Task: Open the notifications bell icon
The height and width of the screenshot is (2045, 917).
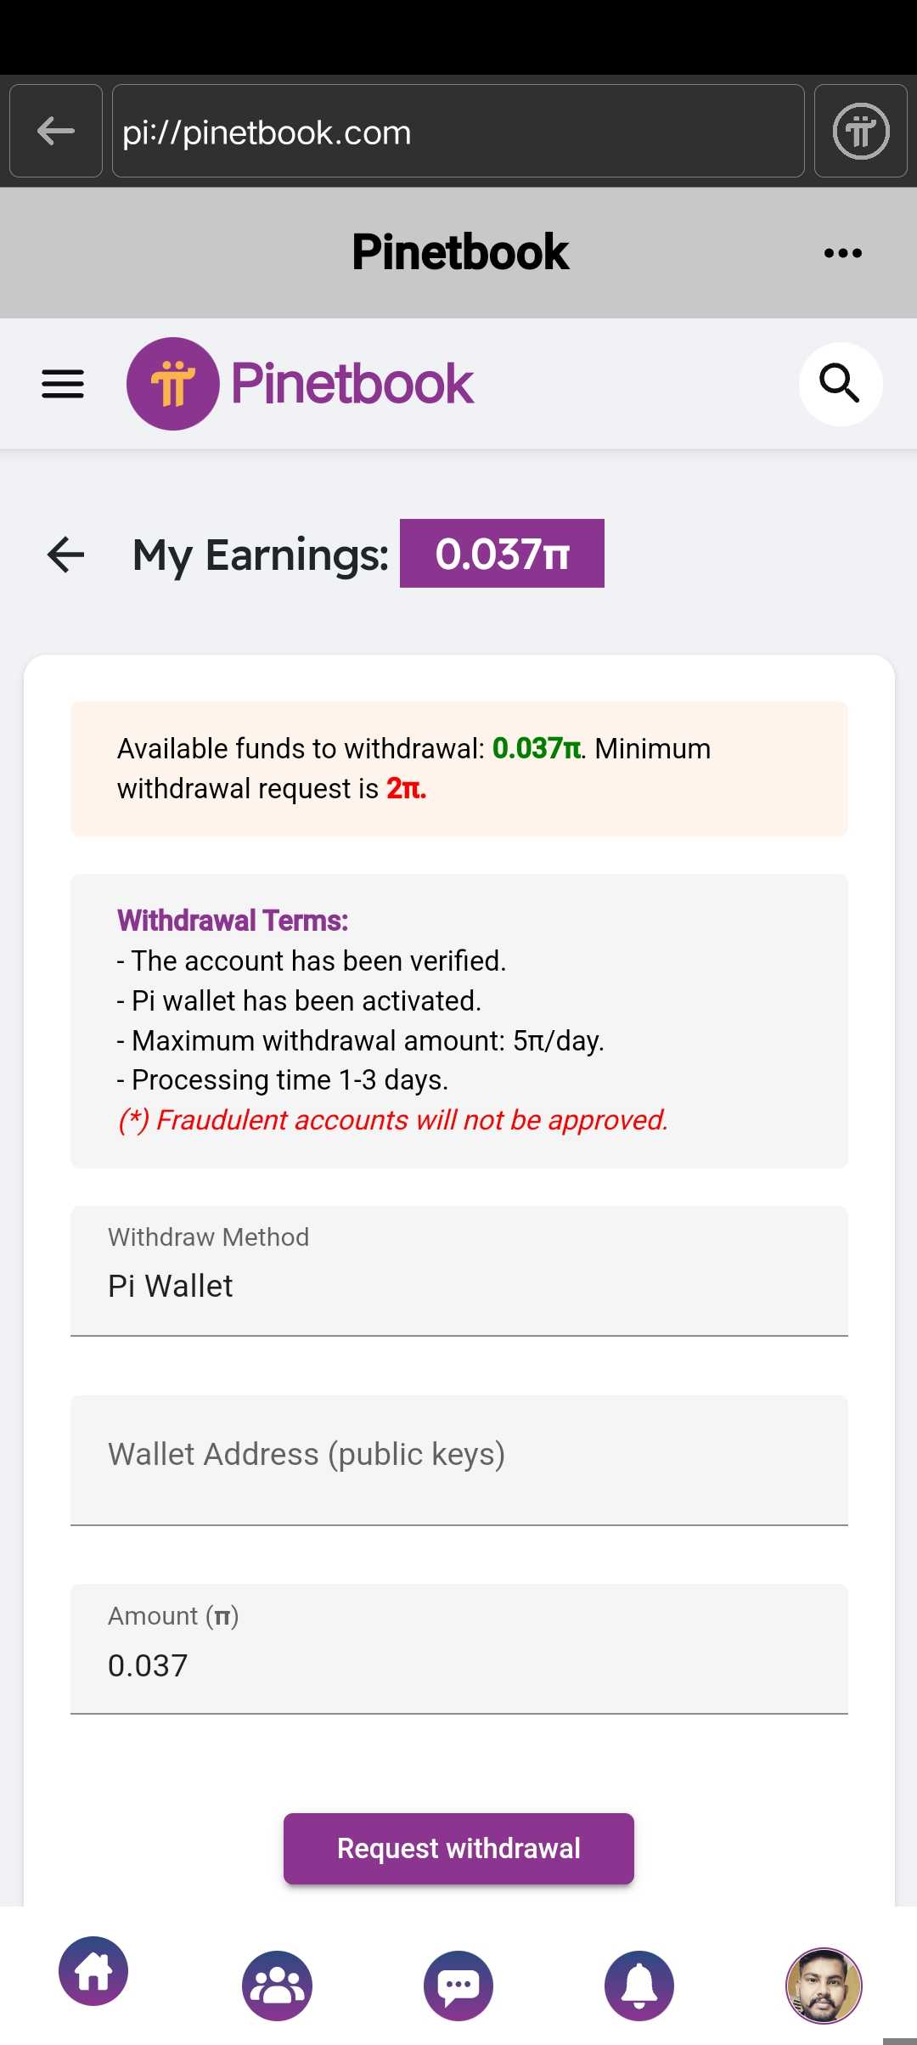Action: [639, 1986]
